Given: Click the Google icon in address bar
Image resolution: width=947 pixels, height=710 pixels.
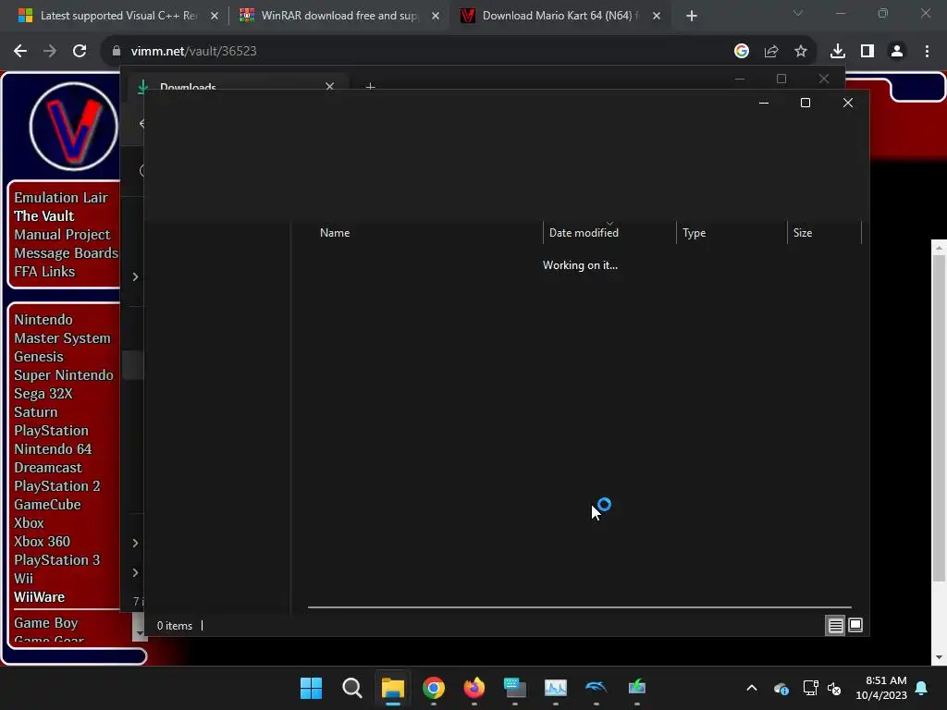Looking at the screenshot, I should 741,52.
